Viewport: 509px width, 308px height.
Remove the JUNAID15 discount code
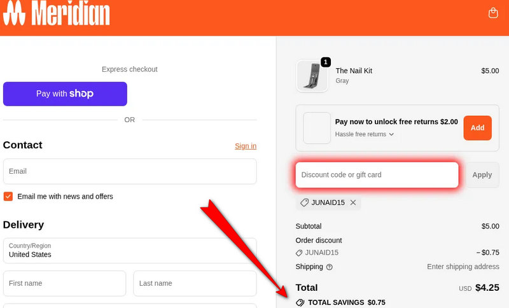353,202
